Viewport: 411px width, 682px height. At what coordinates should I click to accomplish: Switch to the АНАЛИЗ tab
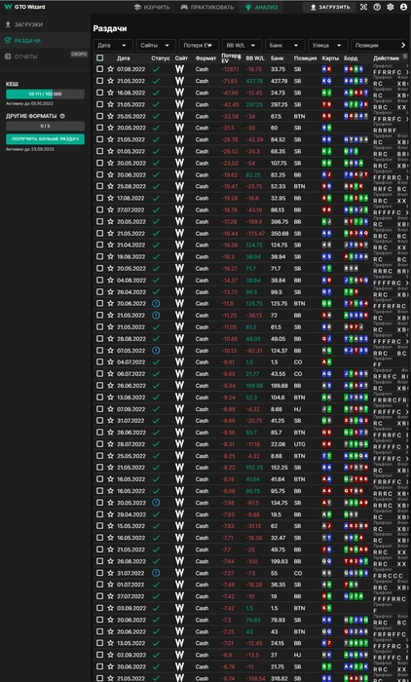pos(261,7)
